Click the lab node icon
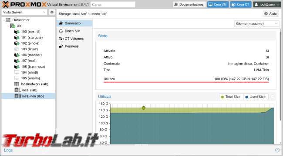Viewport: 283px width, 156px height. pyautogui.click(x=13, y=26)
